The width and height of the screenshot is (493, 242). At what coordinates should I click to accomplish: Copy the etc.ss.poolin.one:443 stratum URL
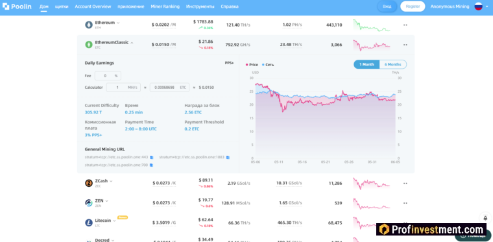152,157
